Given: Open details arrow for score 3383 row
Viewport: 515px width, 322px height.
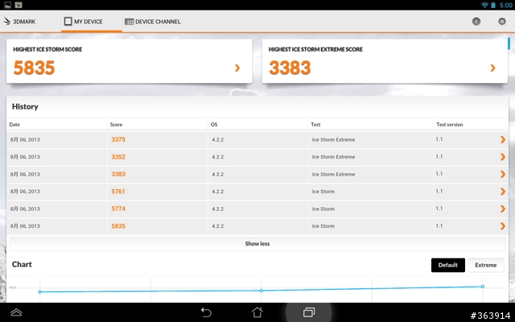Looking at the screenshot, I should pyautogui.click(x=502, y=174).
